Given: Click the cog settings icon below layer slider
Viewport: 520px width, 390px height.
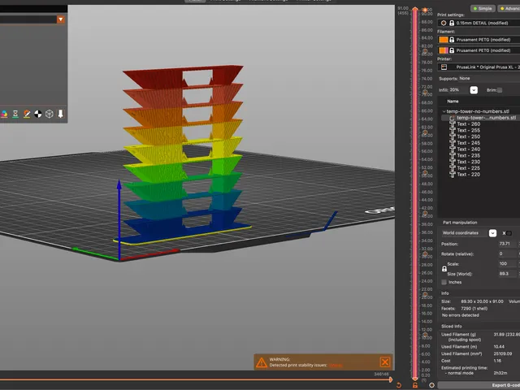Looking at the screenshot, I should point(431,385).
